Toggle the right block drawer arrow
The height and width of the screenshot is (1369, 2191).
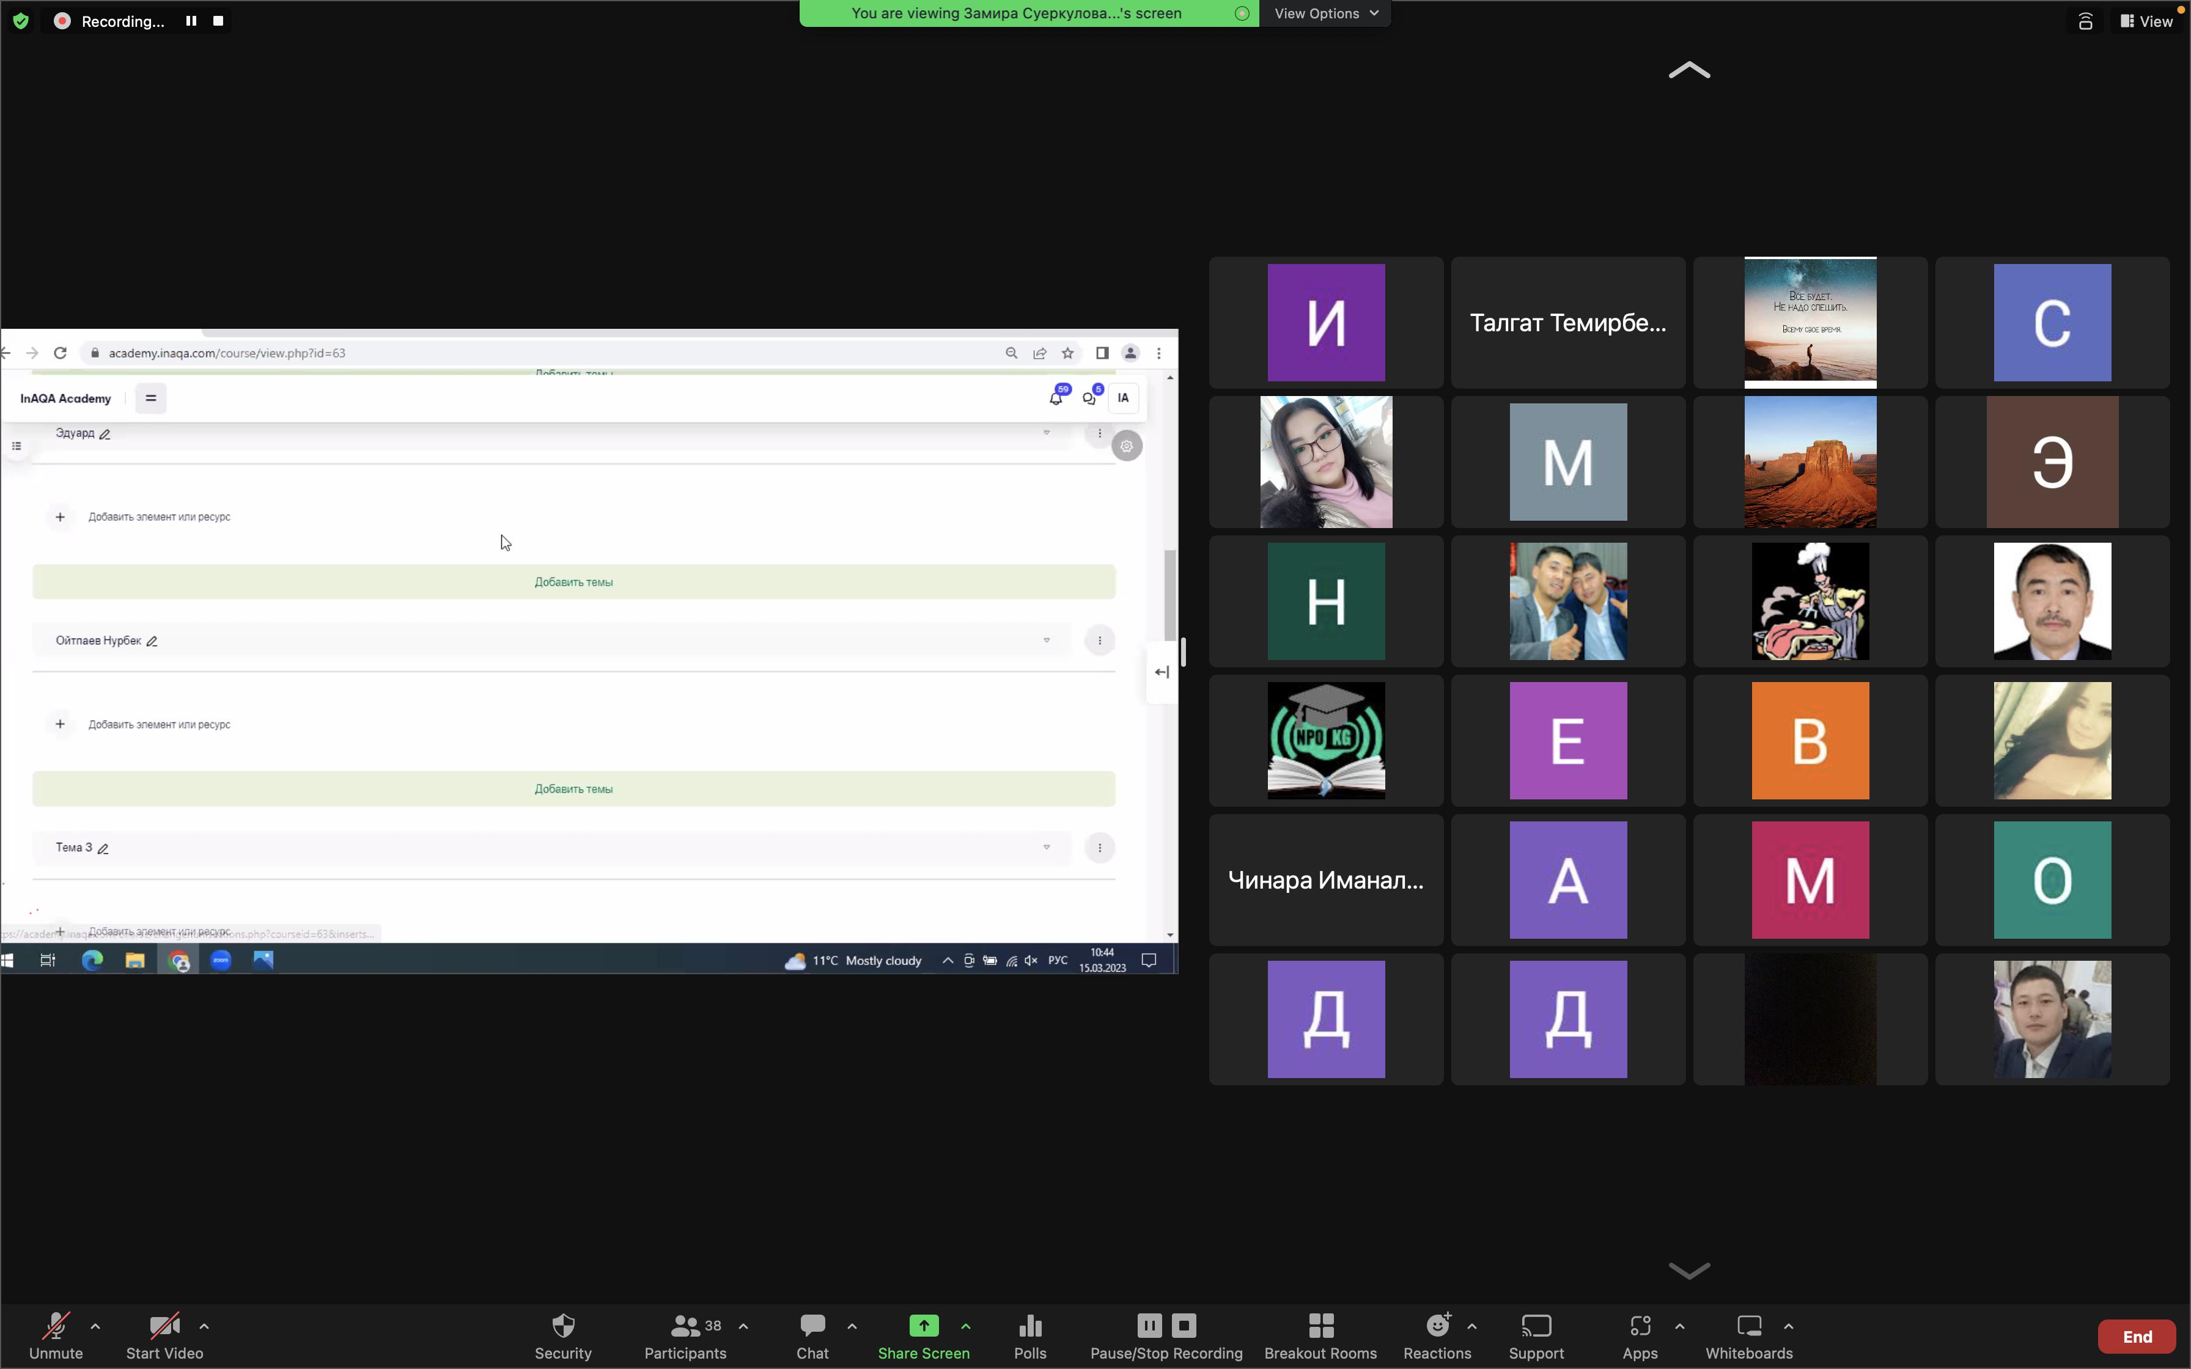tap(1163, 673)
